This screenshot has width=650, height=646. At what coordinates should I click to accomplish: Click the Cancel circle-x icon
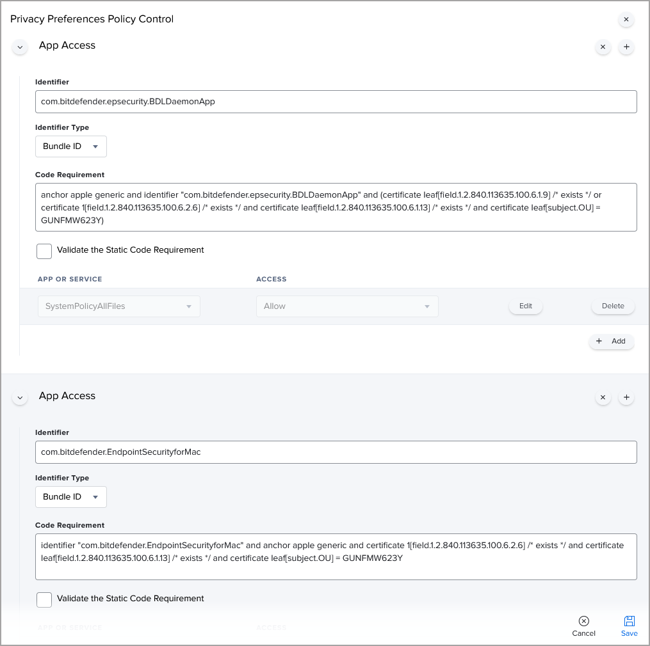(583, 621)
